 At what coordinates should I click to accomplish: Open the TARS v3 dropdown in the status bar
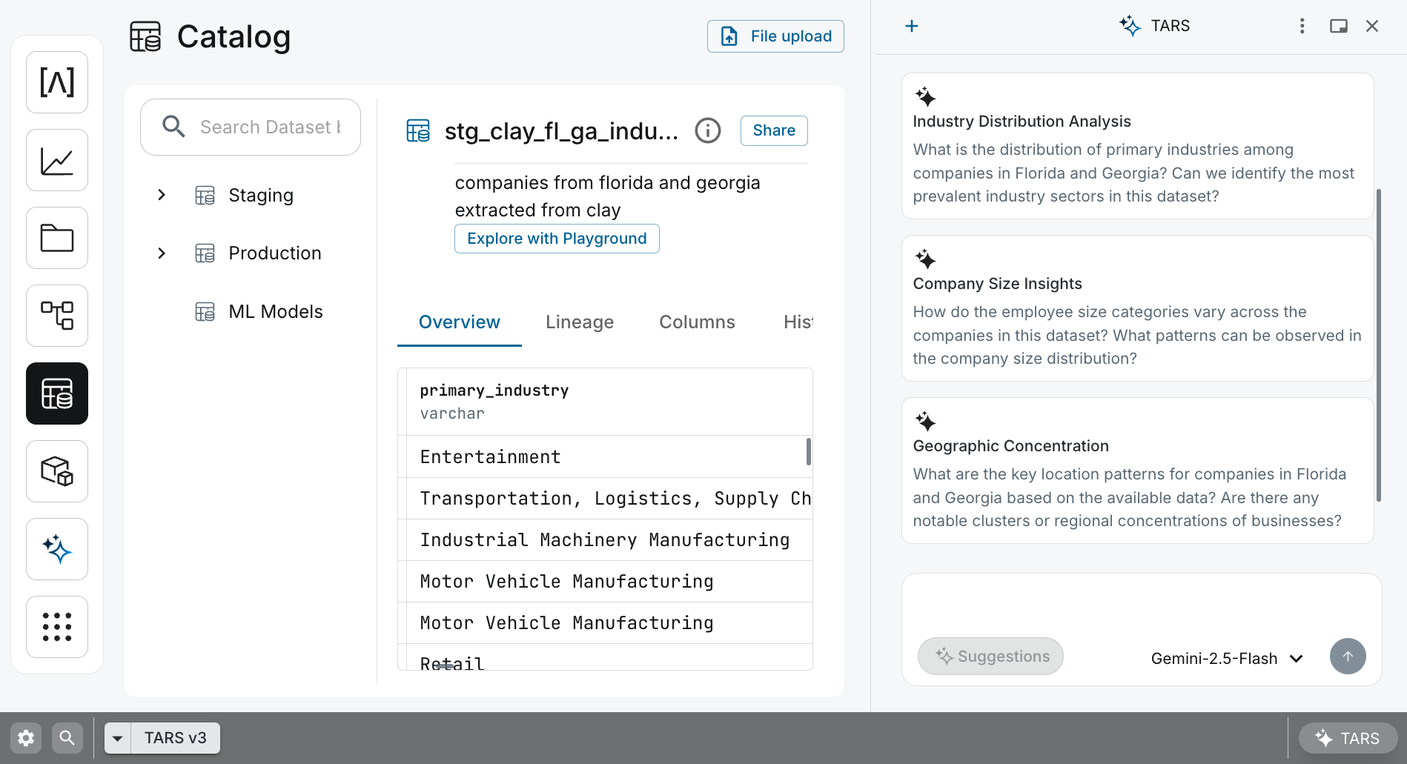116,737
